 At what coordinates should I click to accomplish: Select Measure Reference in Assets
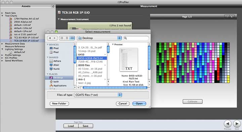[15, 46]
